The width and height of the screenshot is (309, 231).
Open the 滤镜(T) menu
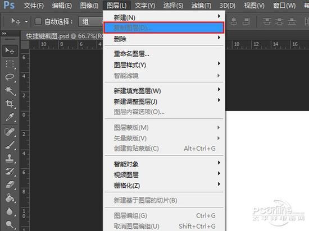pos(201,6)
